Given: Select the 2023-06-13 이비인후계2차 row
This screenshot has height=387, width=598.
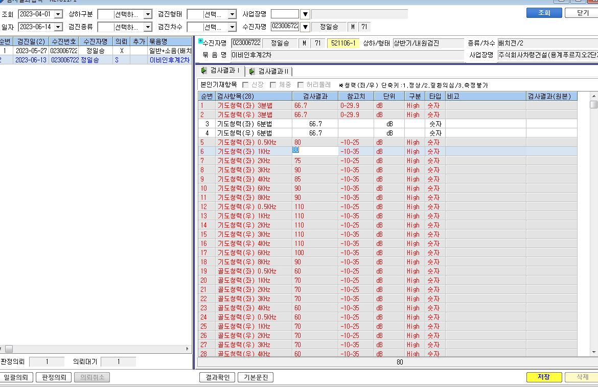Looking at the screenshot, I should click(x=96, y=60).
